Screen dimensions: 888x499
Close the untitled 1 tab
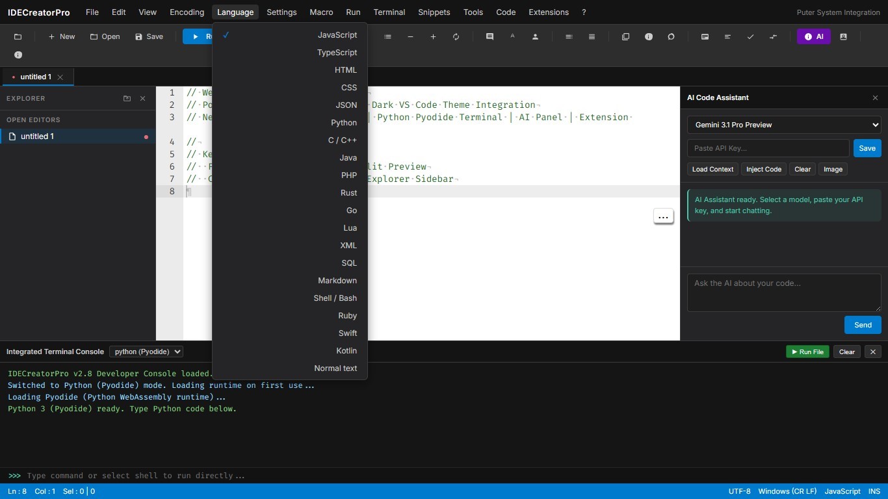60,77
